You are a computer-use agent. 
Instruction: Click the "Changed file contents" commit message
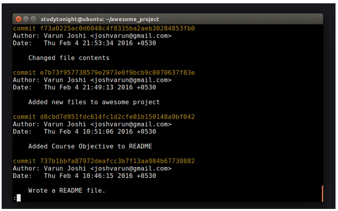pyautogui.click(x=69, y=58)
